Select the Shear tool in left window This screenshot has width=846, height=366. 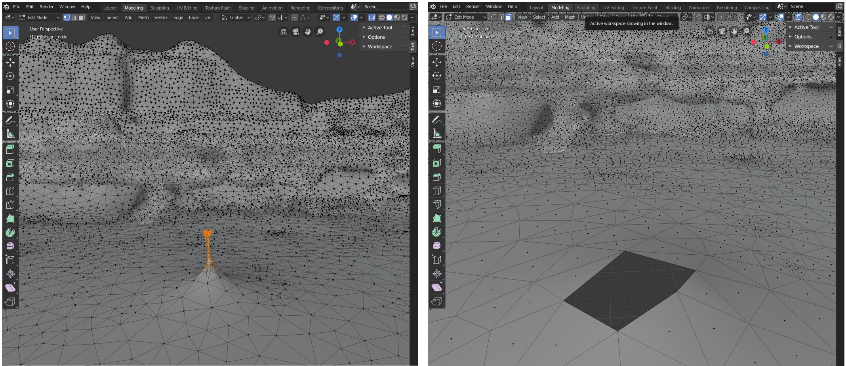10,288
